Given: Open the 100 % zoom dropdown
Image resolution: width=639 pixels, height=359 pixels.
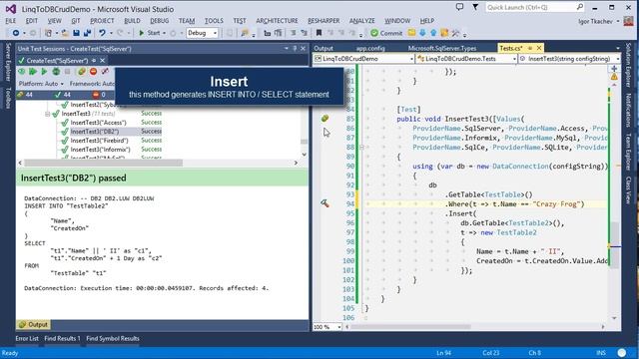Looking at the screenshot, I should click(327, 327).
